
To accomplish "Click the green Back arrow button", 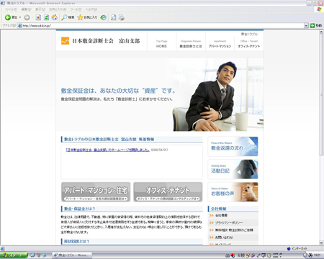I will (8, 17).
